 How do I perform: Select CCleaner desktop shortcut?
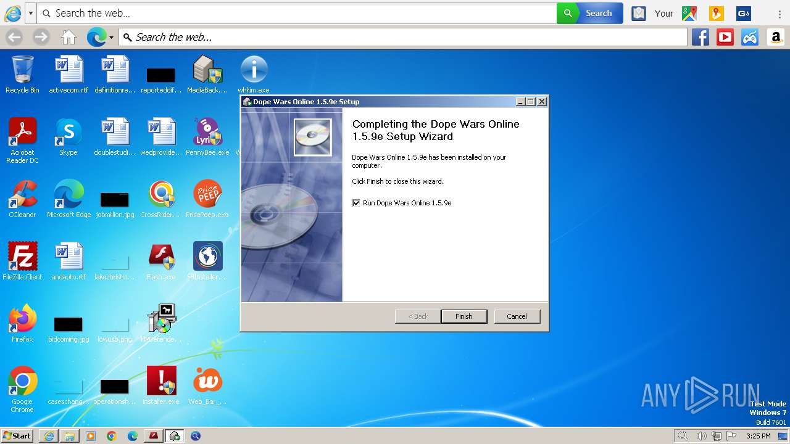click(22, 199)
